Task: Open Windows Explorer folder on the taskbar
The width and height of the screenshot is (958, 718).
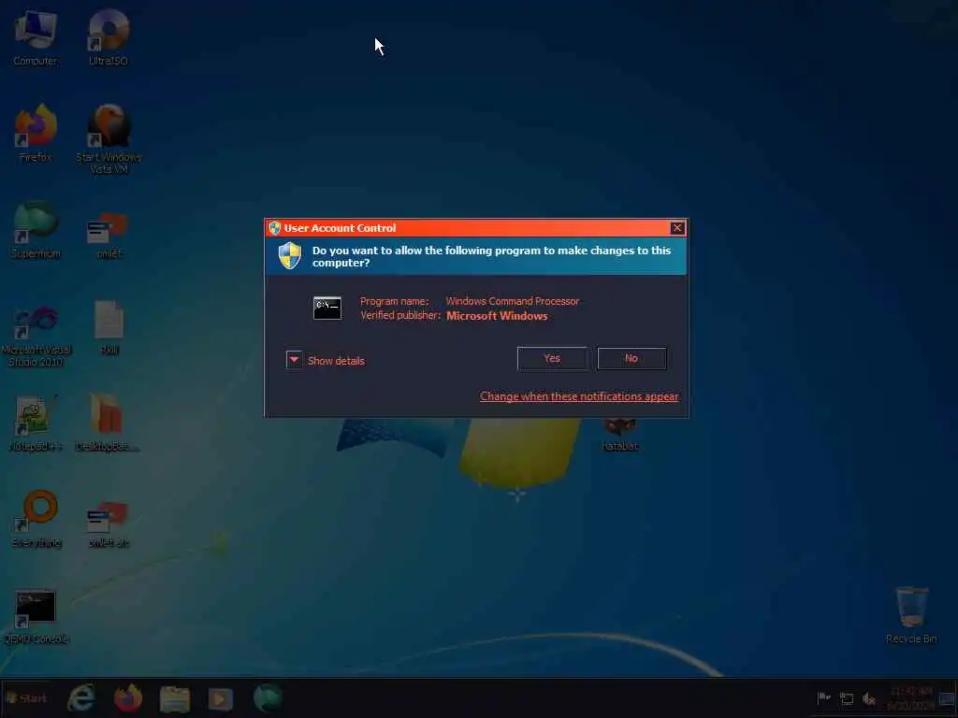Action: click(175, 699)
